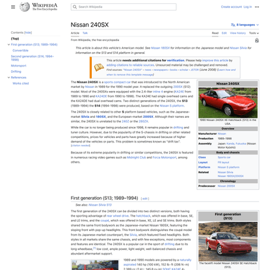The height and width of the screenshot is (270, 270).
Task: Collapse First generation section in contents
Action: click(x=8, y=45)
